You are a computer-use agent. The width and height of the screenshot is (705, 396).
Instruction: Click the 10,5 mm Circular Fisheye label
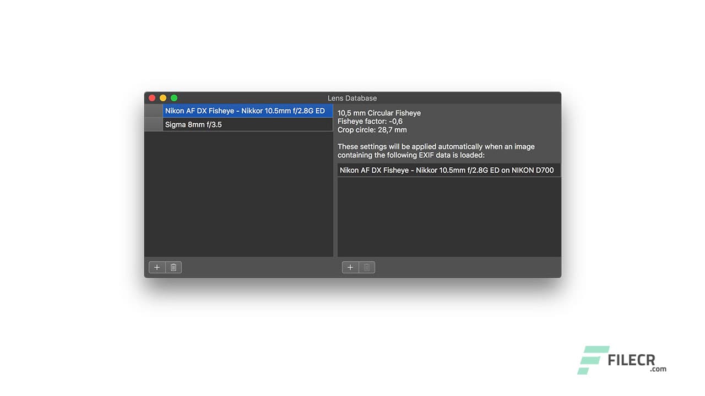pos(379,113)
